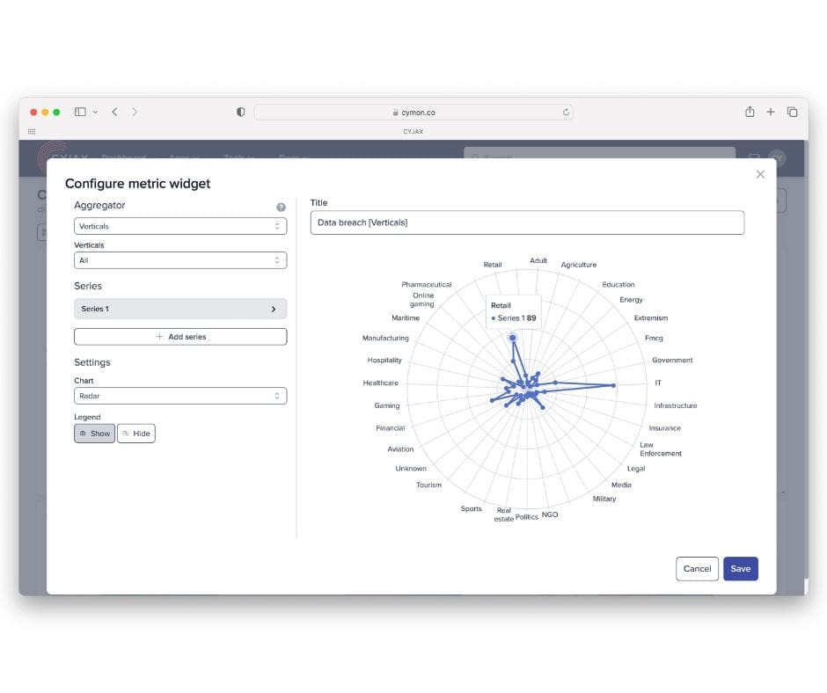The image size is (827, 693).
Task: Select Dashboard in the navigation bar
Action: [124, 157]
